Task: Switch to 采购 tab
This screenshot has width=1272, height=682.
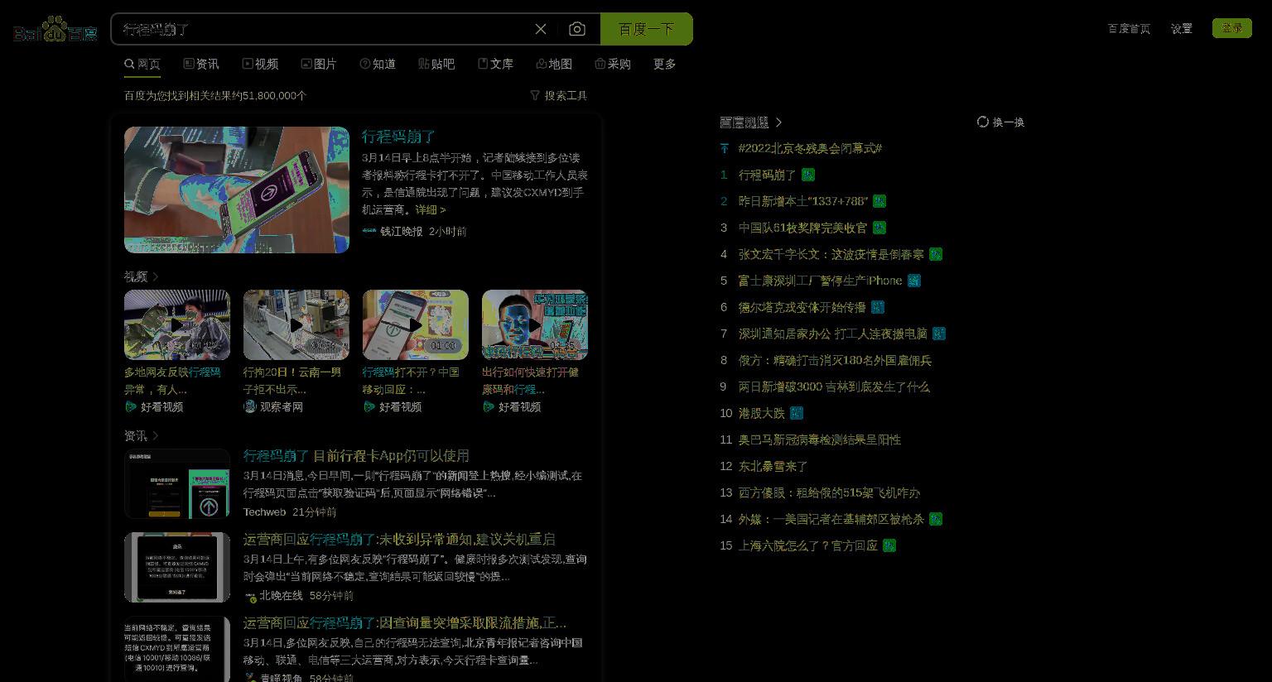Action: (613, 64)
